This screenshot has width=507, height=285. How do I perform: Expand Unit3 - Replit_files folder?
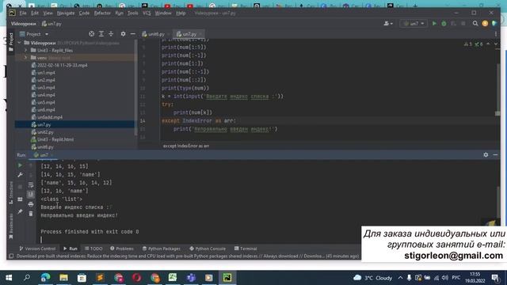point(26,51)
